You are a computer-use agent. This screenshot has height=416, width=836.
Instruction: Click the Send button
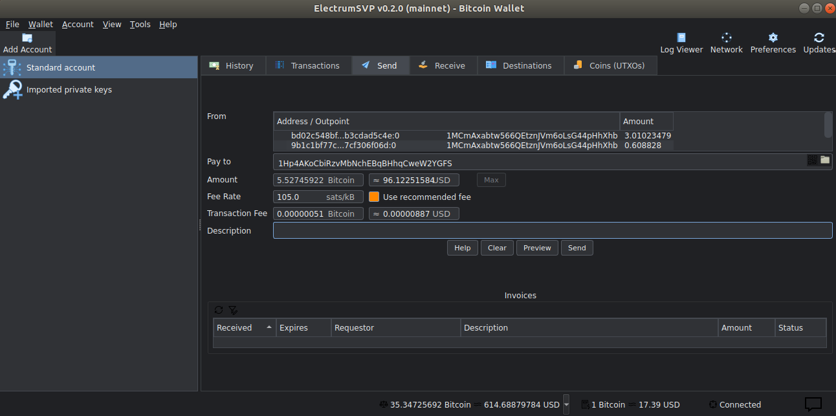[577, 248]
